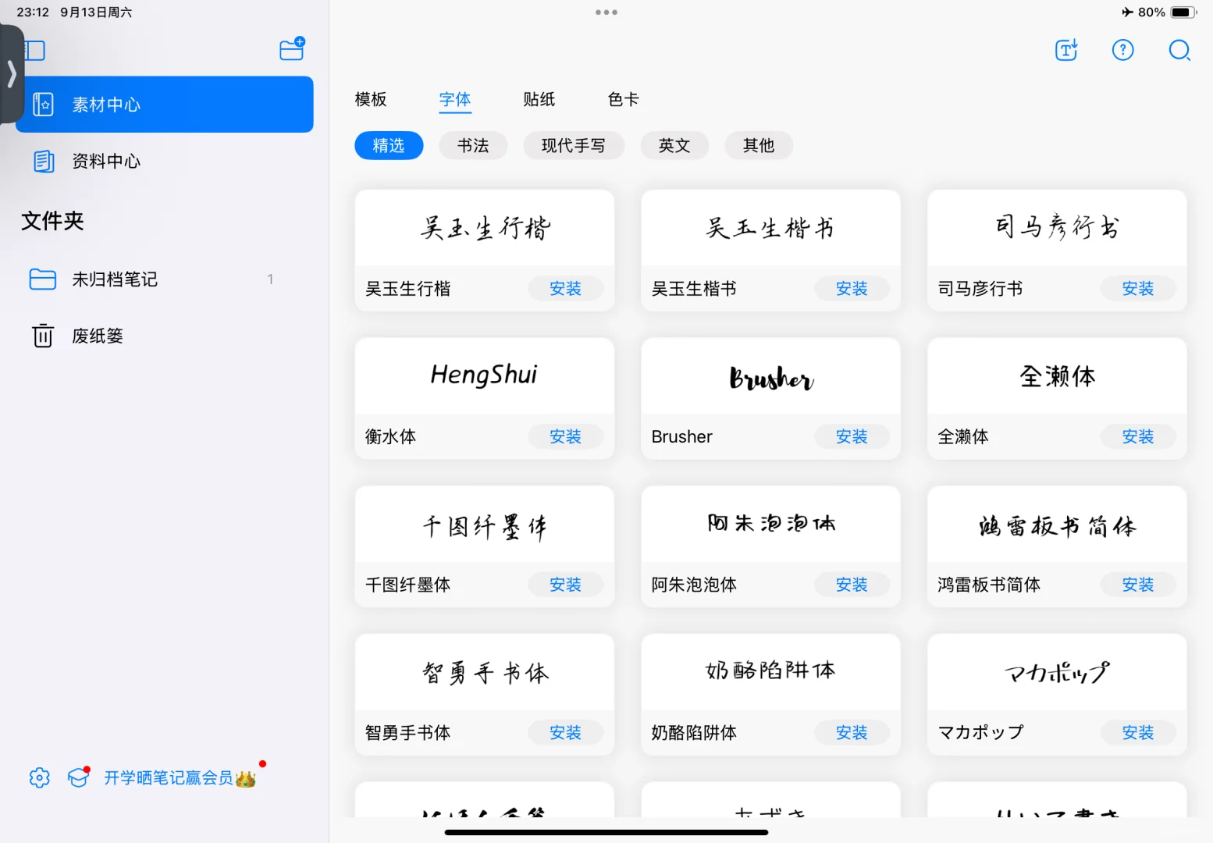
Task: Install the 司马彦行书 font
Action: (x=1138, y=289)
